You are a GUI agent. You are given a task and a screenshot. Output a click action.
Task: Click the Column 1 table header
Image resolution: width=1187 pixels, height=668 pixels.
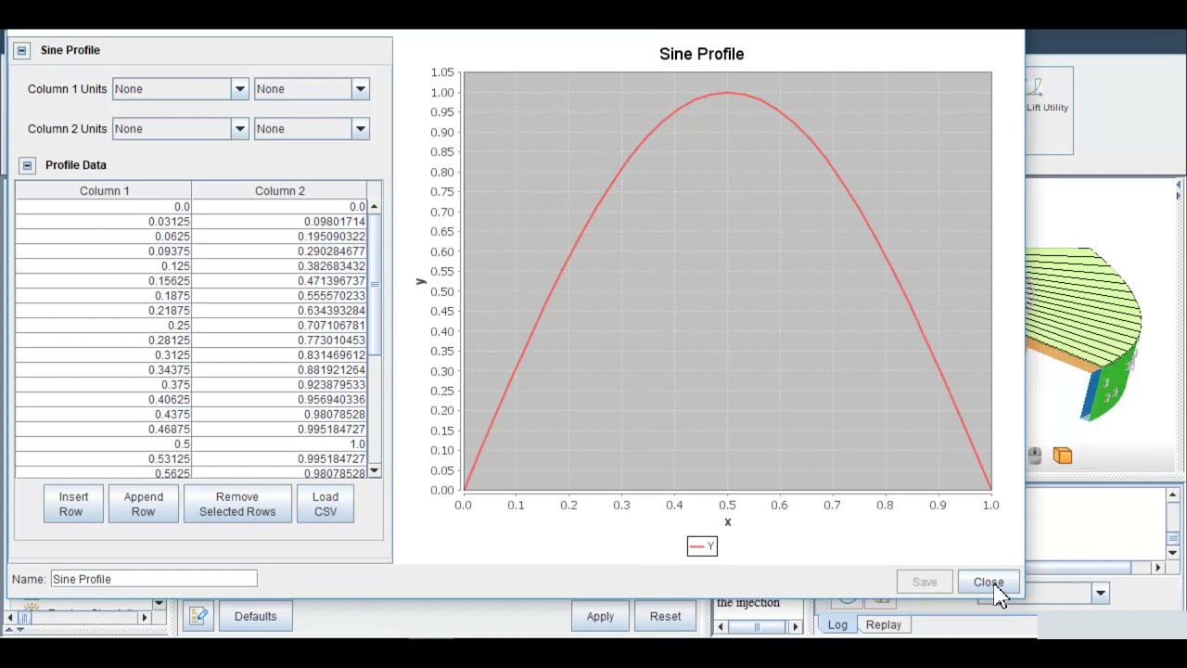pos(104,190)
